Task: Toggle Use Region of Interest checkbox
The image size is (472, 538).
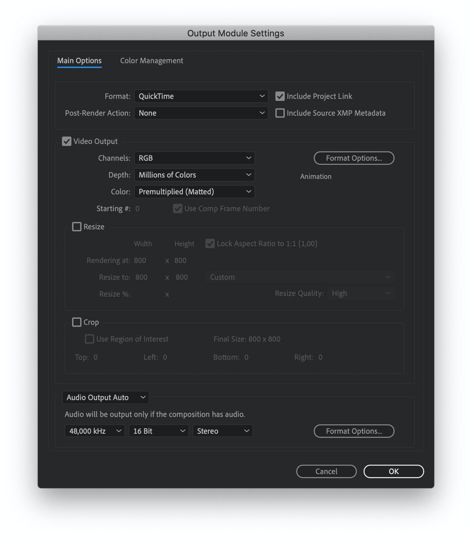Action: pos(89,339)
